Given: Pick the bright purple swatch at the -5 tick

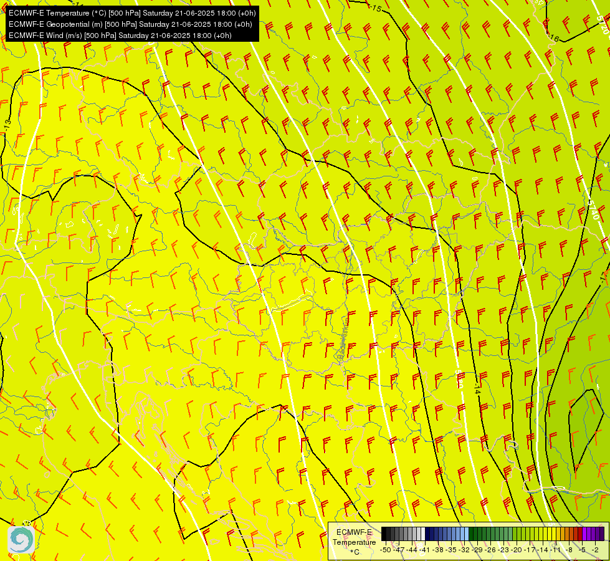Looking at the screenshot, I should click(x=584, y=534).
